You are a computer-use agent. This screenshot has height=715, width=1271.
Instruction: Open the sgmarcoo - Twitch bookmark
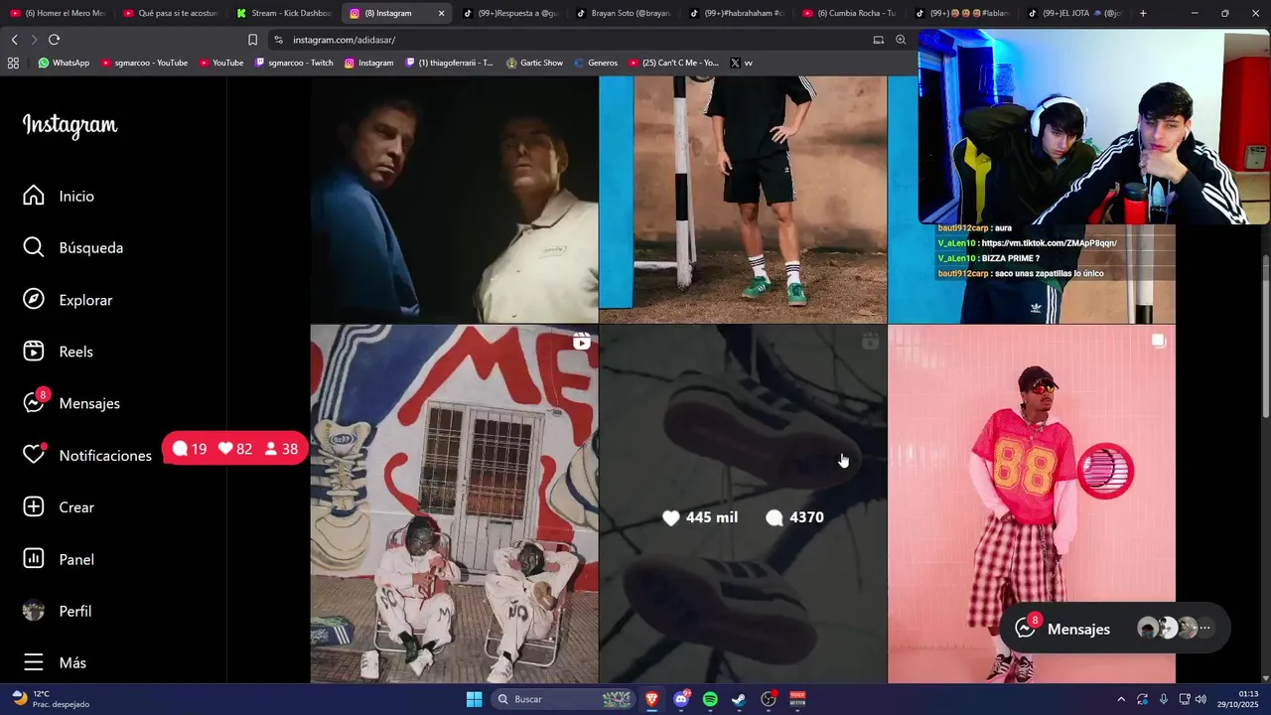[294, 63]
